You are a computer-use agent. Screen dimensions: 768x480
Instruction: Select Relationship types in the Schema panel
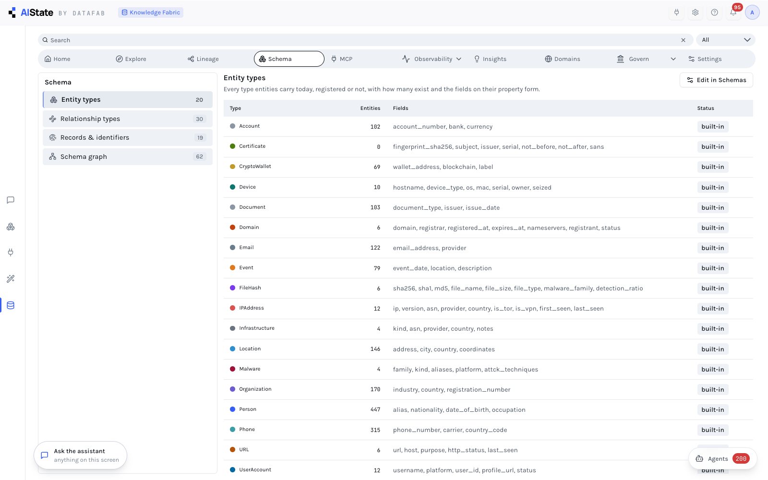(x=128, y=119)
